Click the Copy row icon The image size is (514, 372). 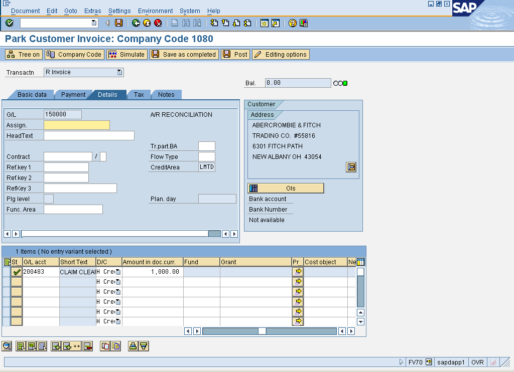(x=105, y=346)
